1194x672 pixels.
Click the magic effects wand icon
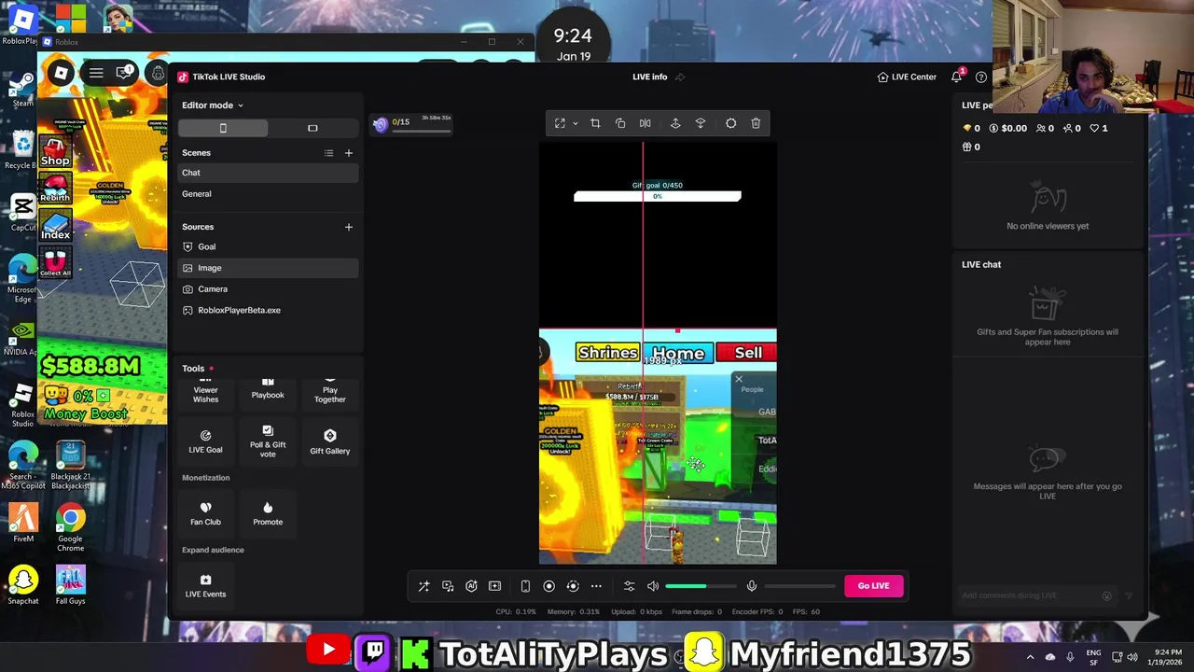tap(423, 586)
